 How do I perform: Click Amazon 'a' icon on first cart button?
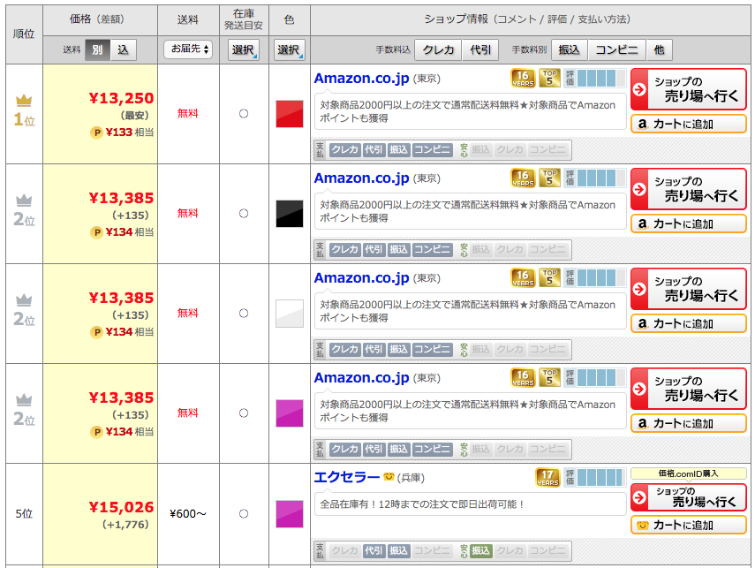pyautogui.click(x=642, y=124)
